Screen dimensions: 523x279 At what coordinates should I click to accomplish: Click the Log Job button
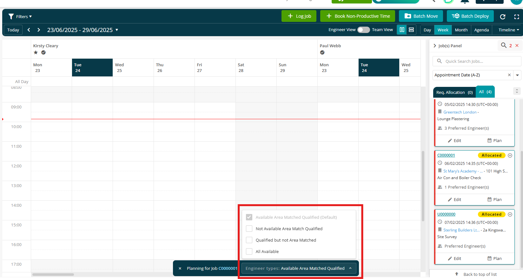(299, 16)
